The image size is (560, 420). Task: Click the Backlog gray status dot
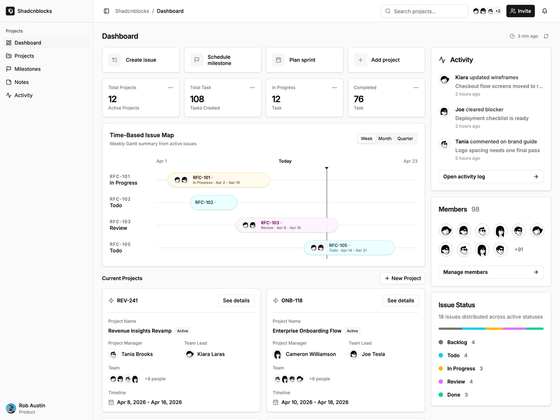pyautogui.click(x=441, y=342)
